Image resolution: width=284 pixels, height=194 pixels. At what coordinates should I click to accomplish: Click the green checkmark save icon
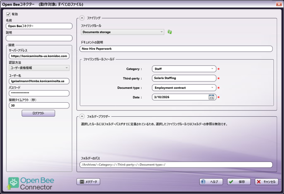click(230, 182)
